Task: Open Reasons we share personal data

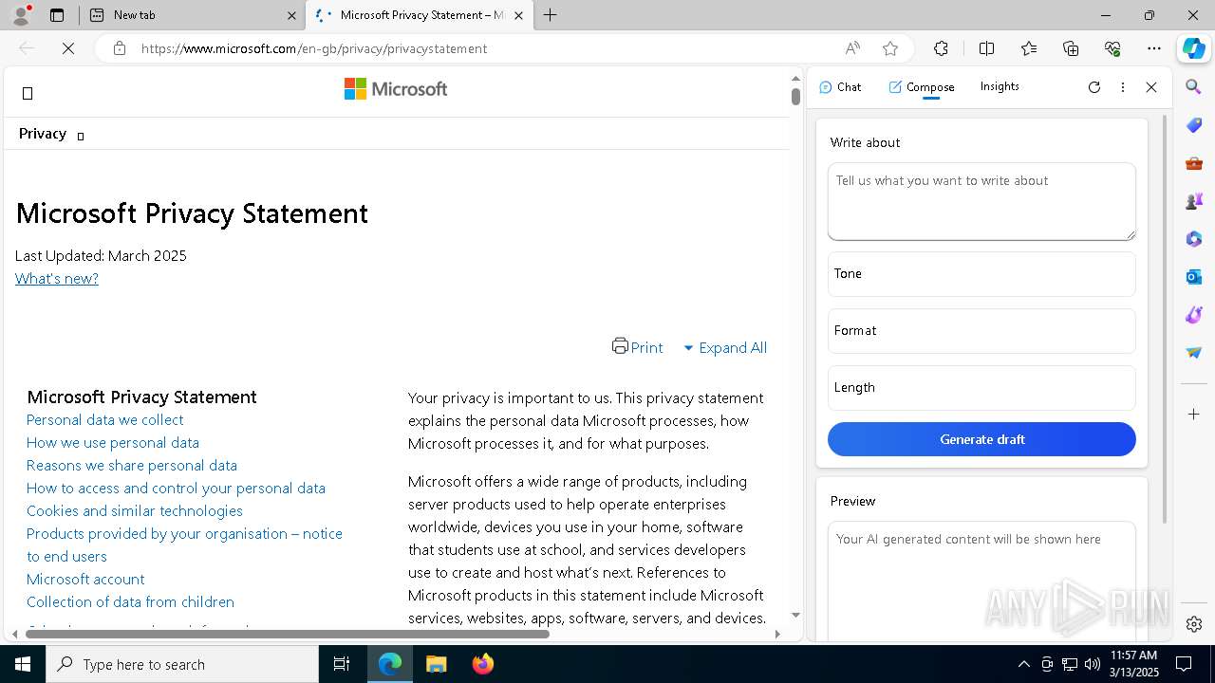Action: (132, 465)
